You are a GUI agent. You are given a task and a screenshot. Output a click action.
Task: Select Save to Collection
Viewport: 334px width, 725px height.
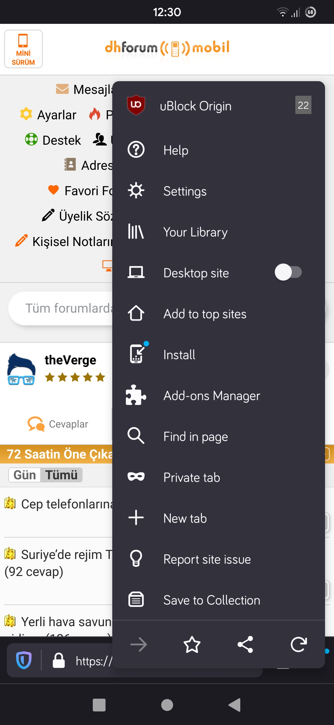pyautogui.click(x=219, y=600)
